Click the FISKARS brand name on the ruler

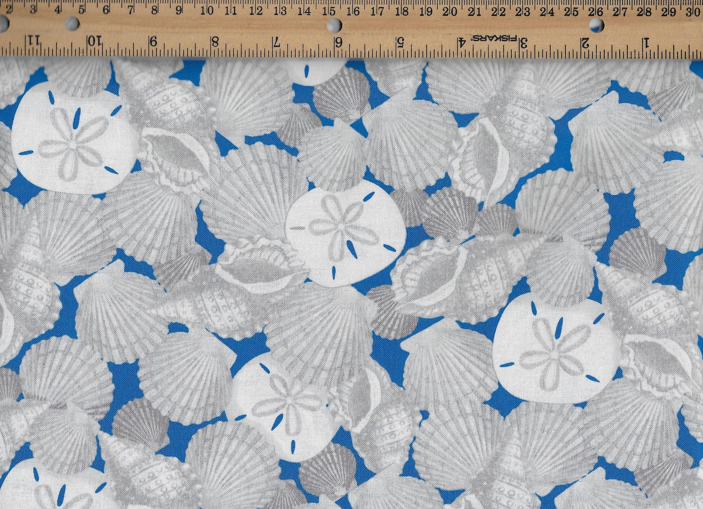[494, 39]
